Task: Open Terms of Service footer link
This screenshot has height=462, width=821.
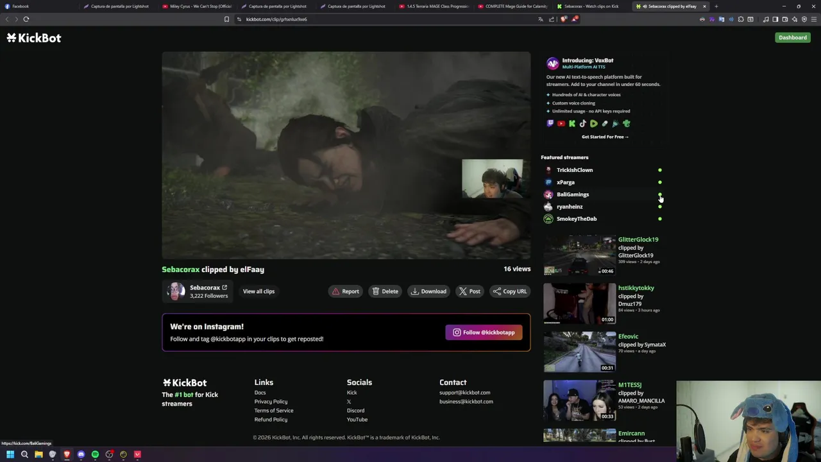Action: (x=274, y=411)
